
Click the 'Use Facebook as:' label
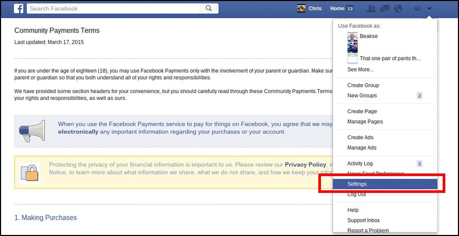coord(359,26)
